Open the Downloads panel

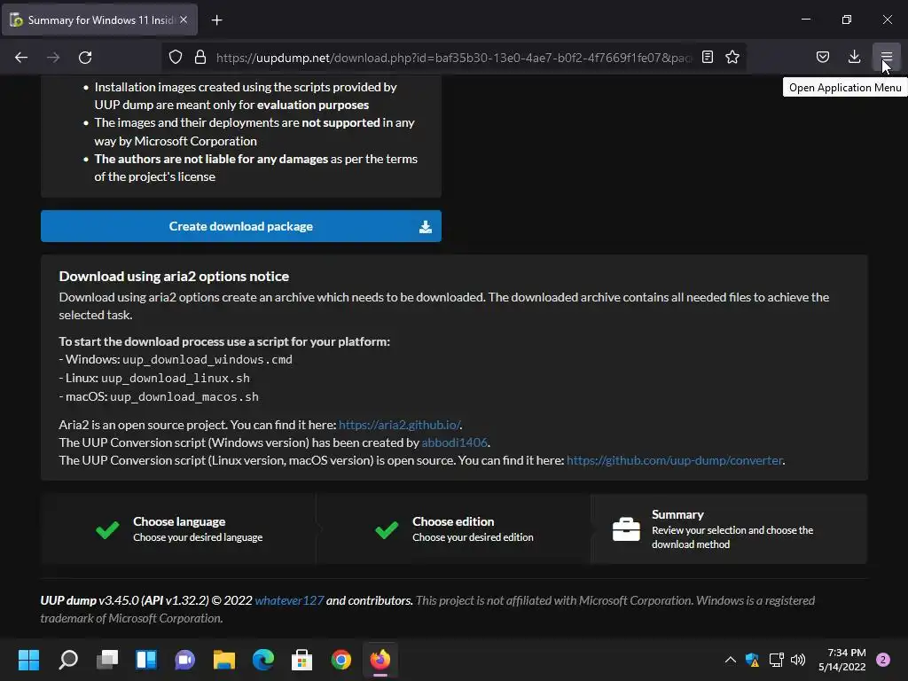(x=854, y=57)
